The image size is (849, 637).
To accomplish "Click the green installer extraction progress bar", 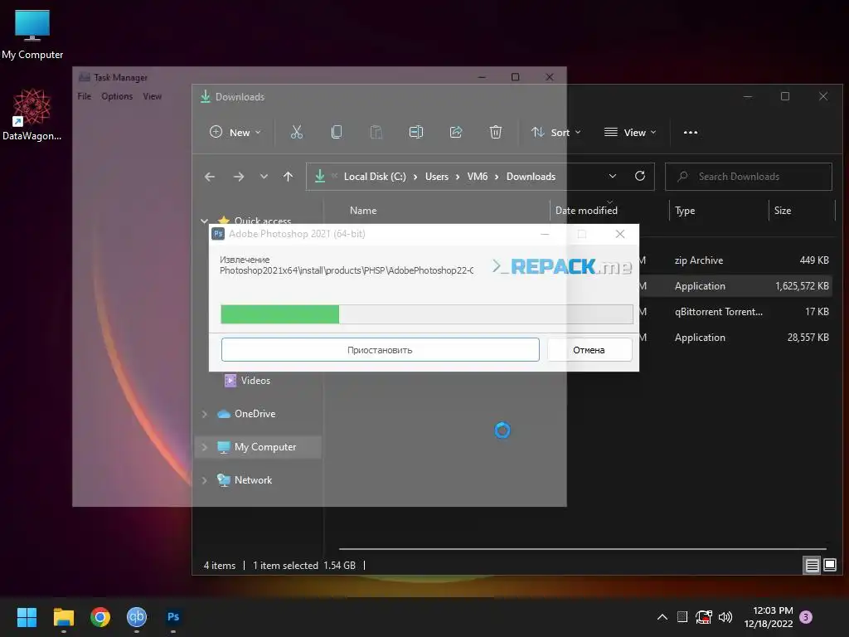I will click(427, 314).
